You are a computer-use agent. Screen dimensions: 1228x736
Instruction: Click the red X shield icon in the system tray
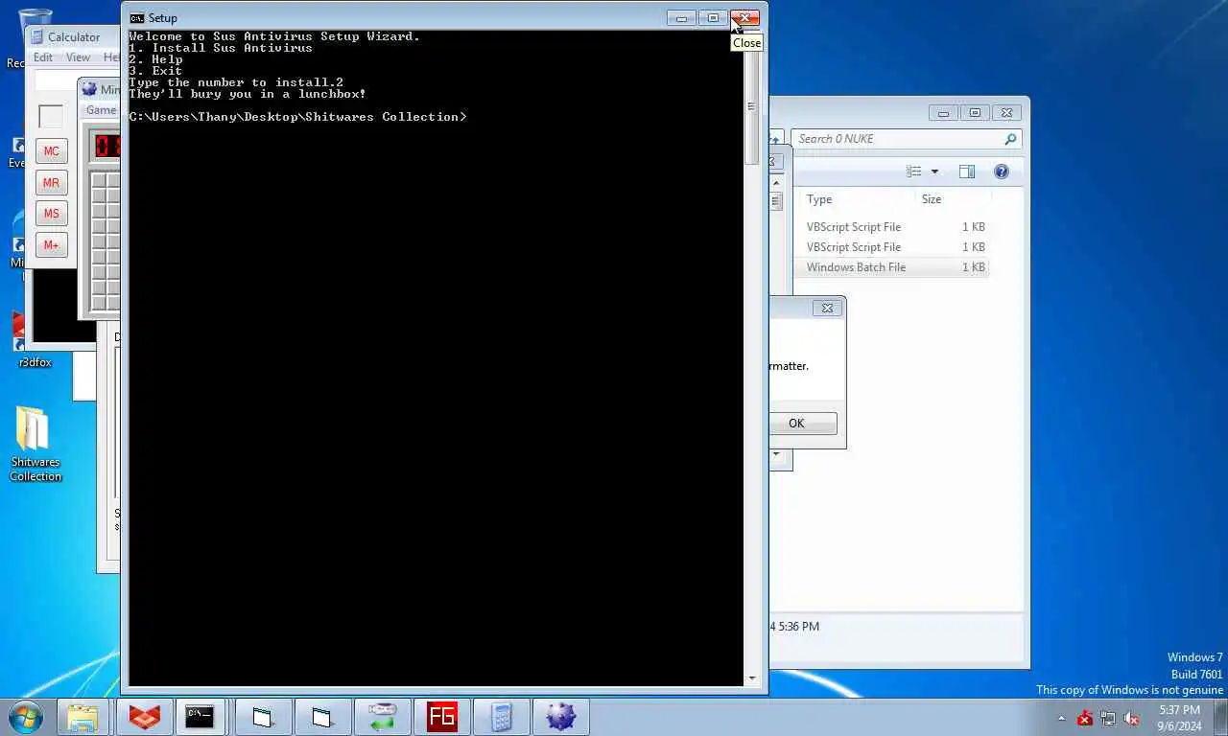tap(1084, 718)
